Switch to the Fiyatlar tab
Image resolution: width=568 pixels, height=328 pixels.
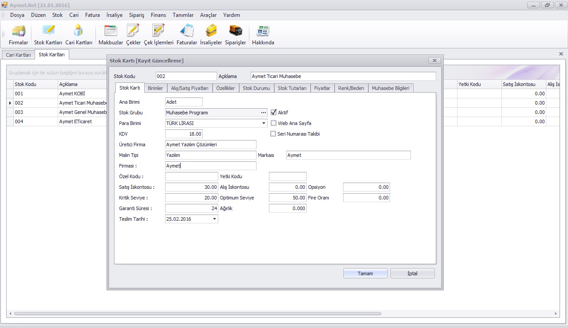click(322, 88)
